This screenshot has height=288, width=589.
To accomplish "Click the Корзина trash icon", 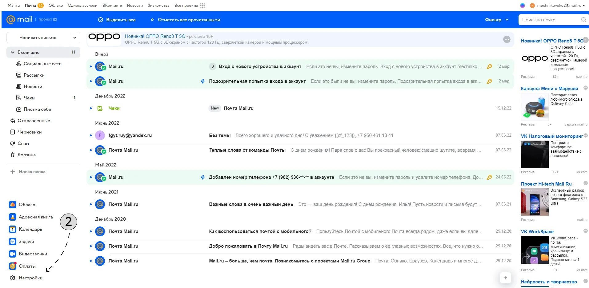I will tap(13, 155).
